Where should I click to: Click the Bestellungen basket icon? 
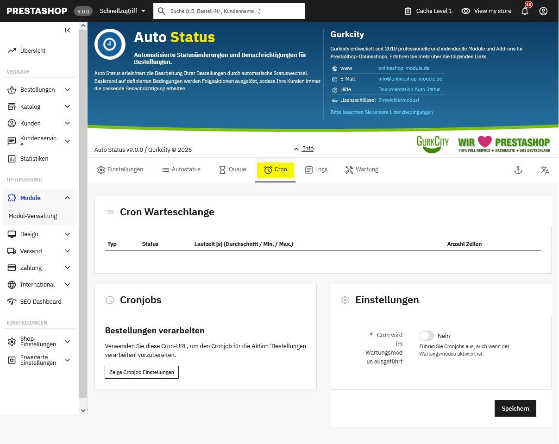(12, 90)
